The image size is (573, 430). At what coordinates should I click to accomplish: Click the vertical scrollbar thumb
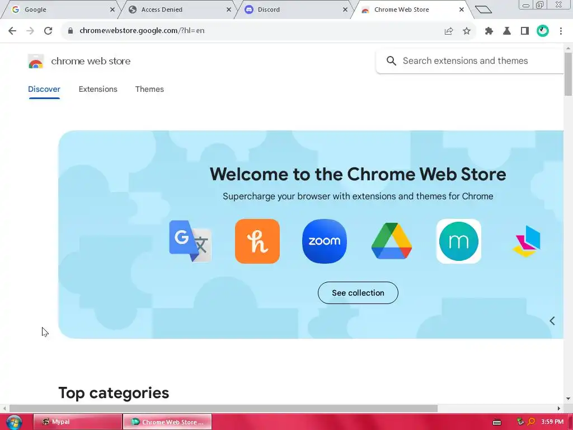pos(568,74)
